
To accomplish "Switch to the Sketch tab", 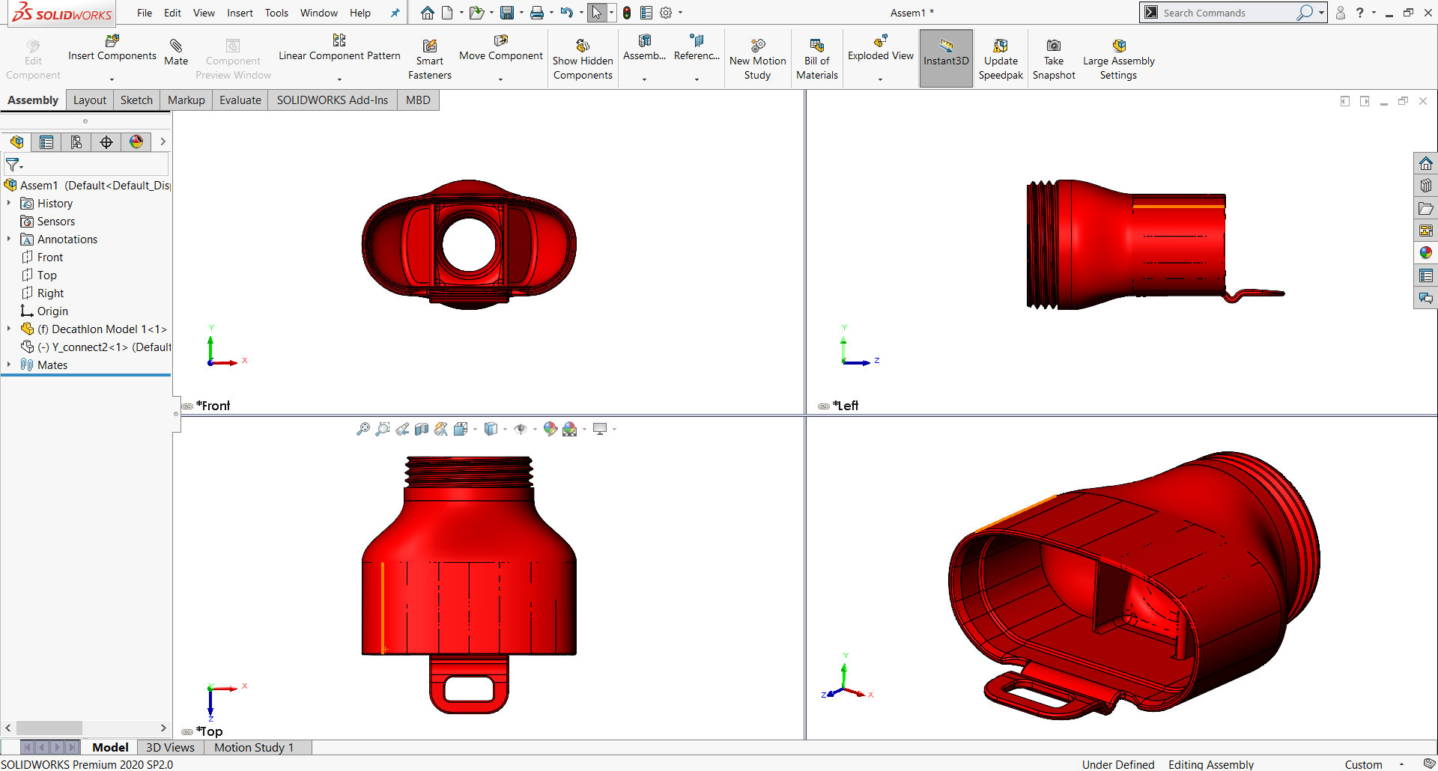I will [136, 100].
